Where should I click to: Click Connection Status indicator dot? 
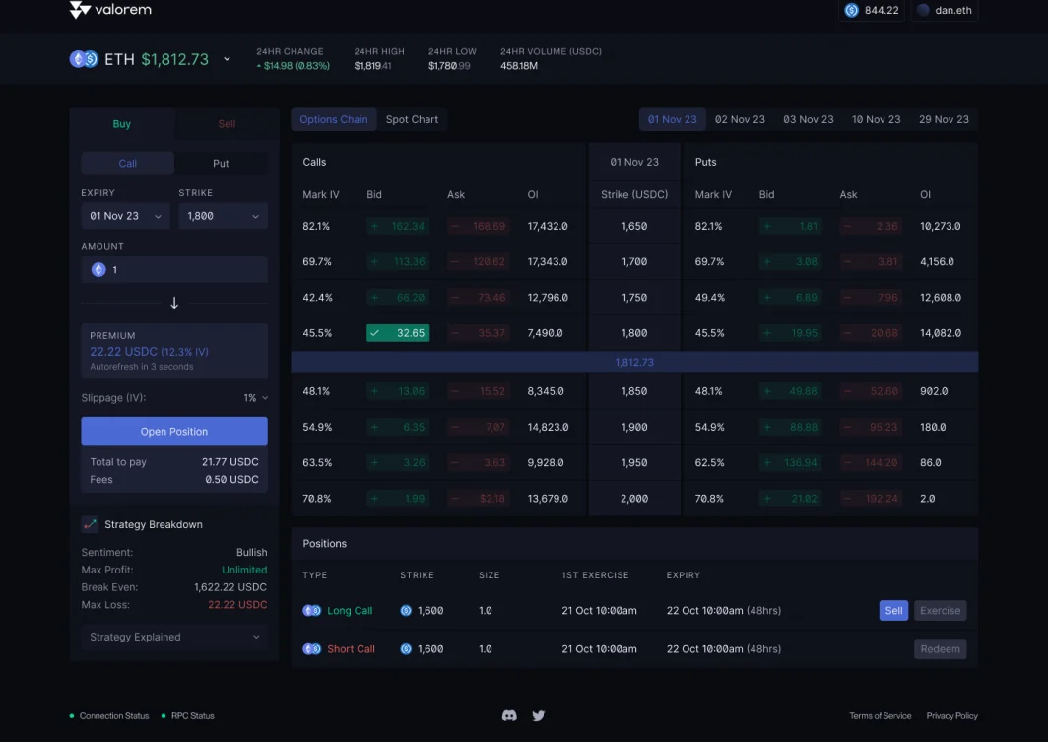(72, 716)
